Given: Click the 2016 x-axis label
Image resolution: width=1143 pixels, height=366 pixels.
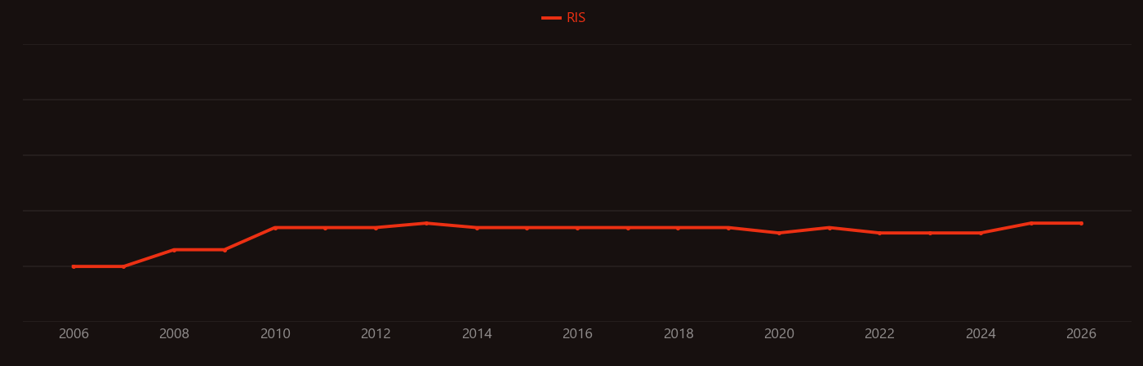Looking at the screenshot, I should click(x=577, y=334).
